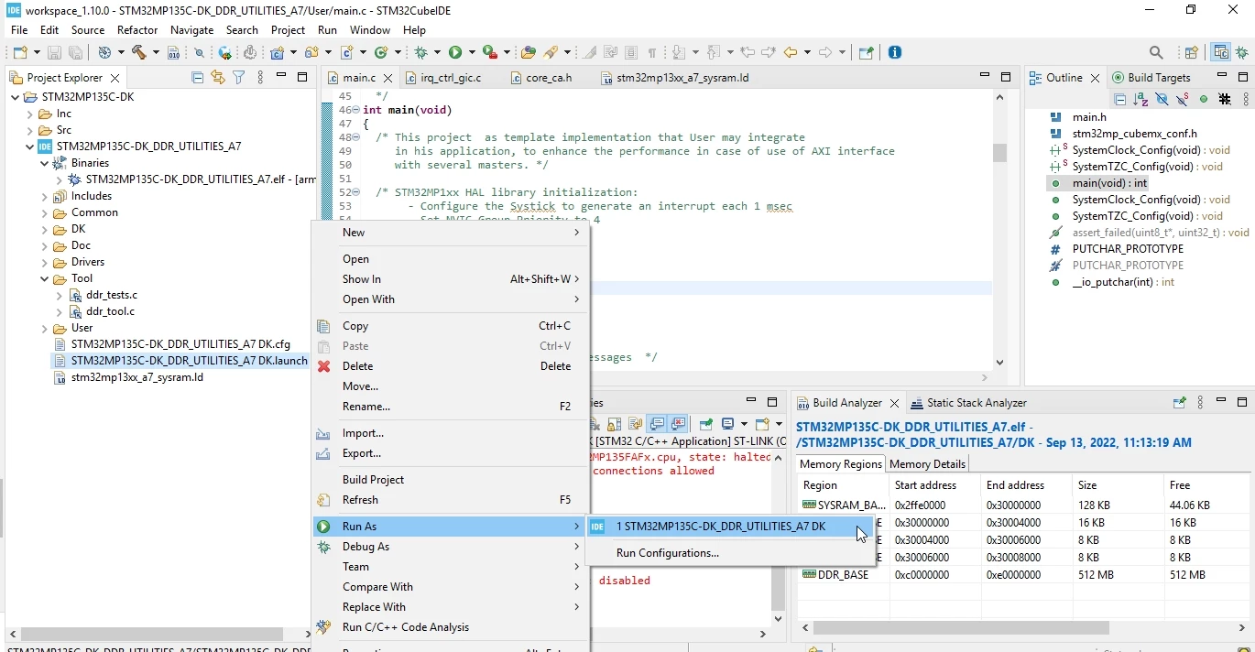Open the Refactor menu

click(137, 30)
